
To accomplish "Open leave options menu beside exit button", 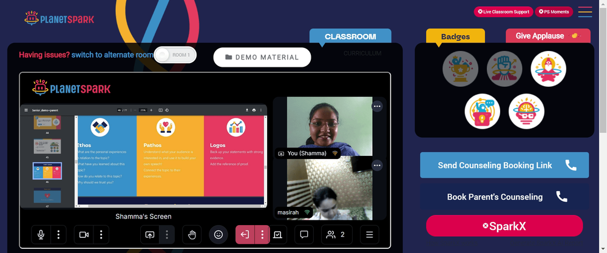I will point(262,234).
